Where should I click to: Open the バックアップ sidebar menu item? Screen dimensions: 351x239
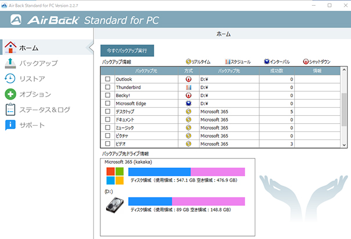pos(46,63)
